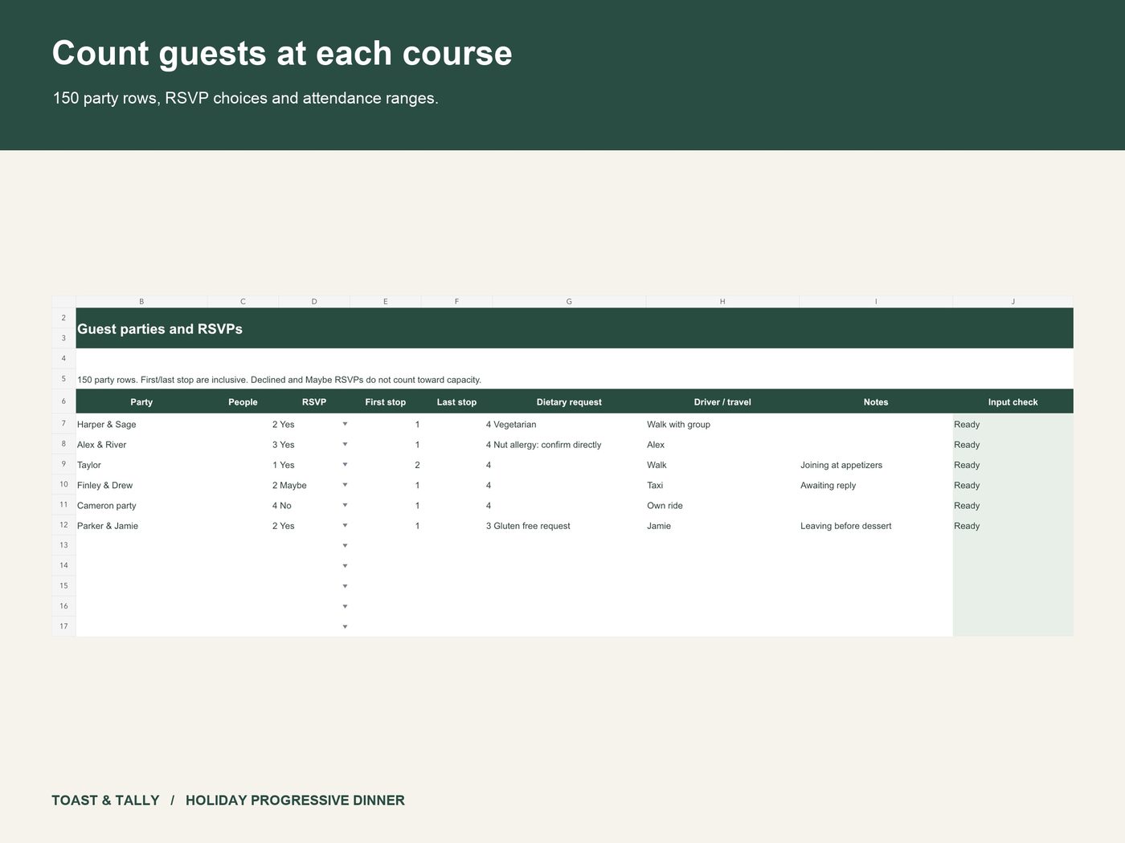Image resolution: width=1125 pixels, height=843 pixels.
Task: Click the Notes heading cell
Action: pos(876,402)
